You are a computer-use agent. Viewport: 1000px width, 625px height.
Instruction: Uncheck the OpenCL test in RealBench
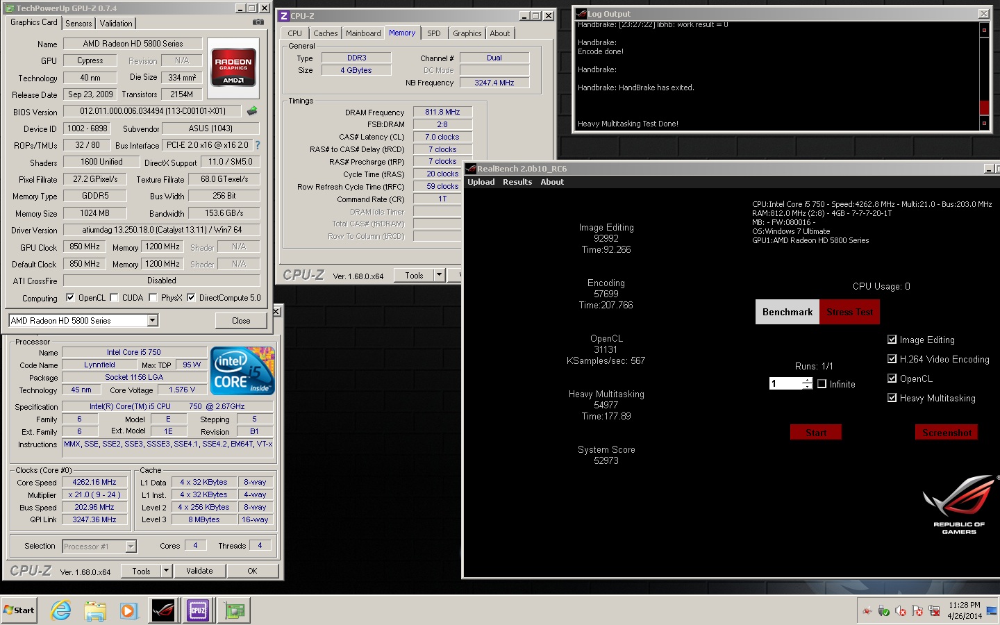[892, 378]
